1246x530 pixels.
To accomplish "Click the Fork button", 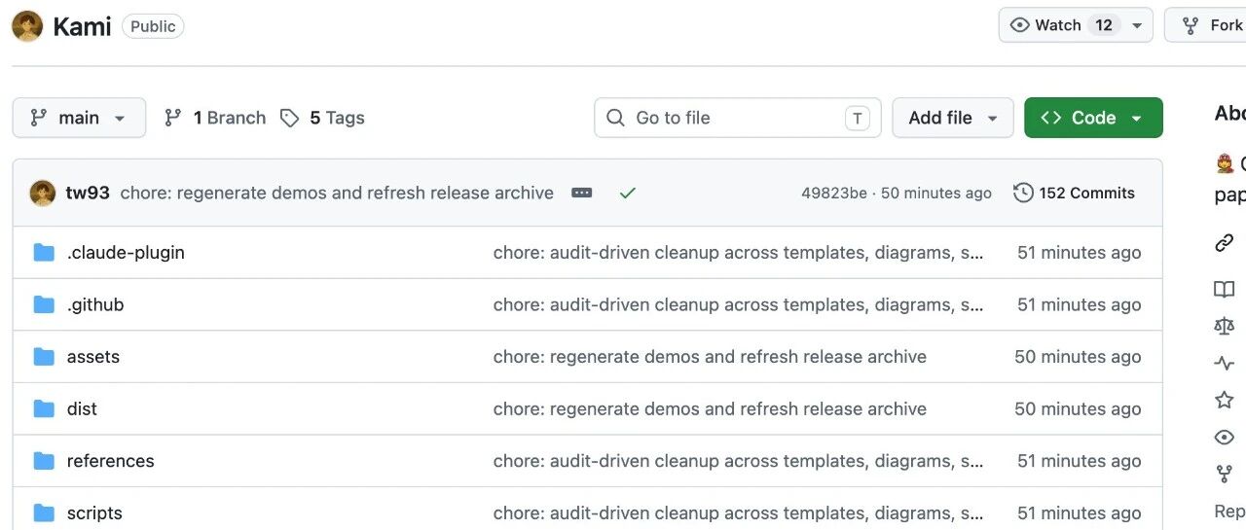I will pyautogui.click(x=1207, y=25).
